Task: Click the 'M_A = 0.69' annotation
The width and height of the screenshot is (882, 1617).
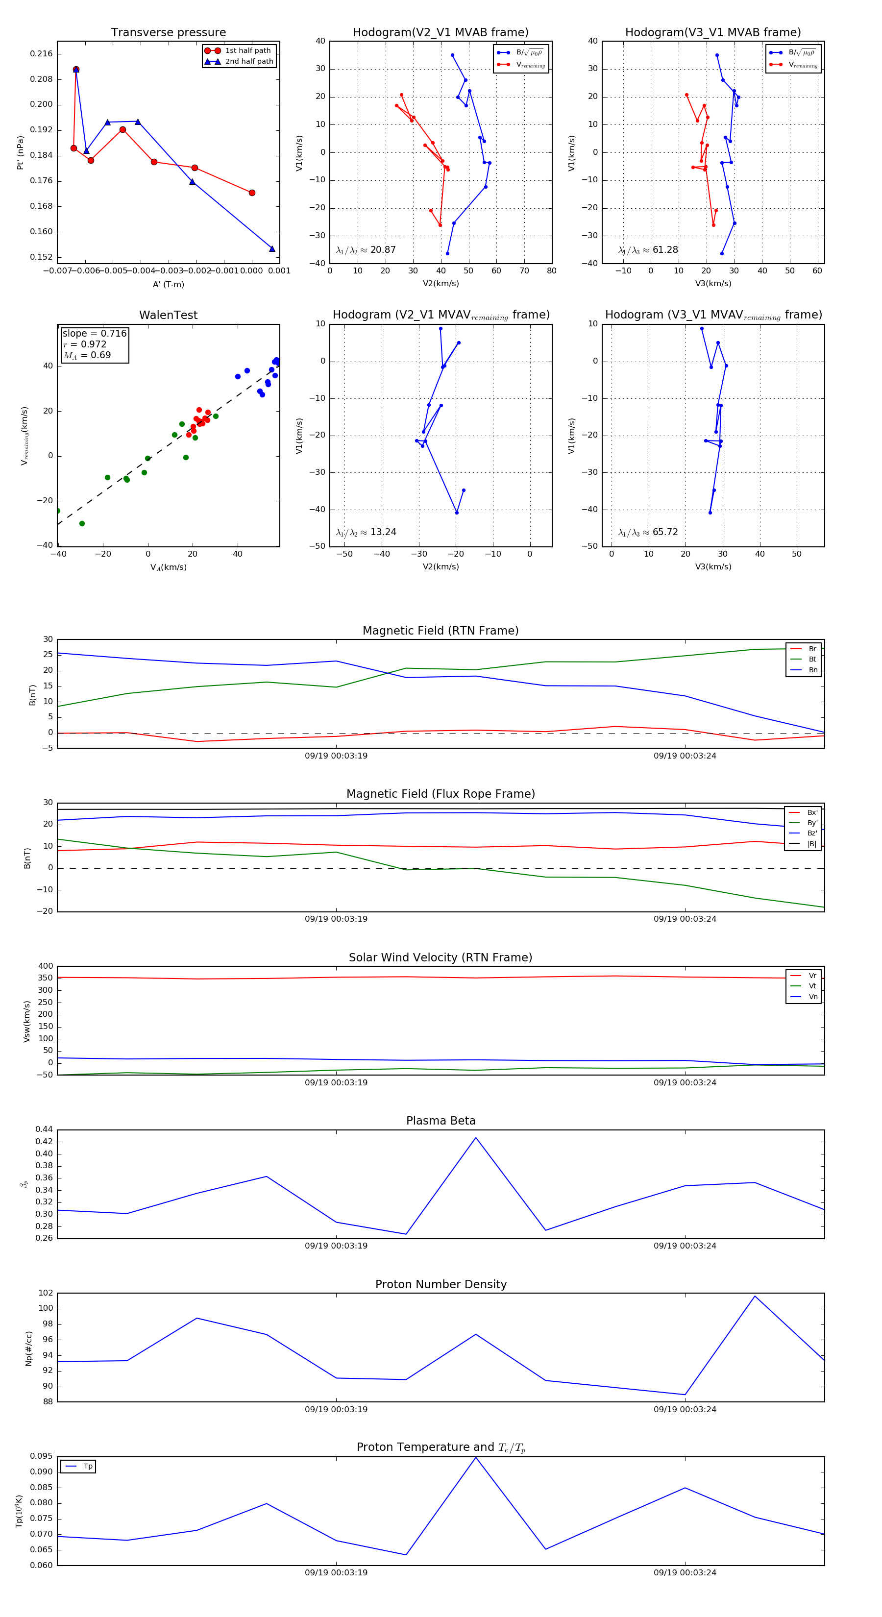Action: tap(87, 355)
